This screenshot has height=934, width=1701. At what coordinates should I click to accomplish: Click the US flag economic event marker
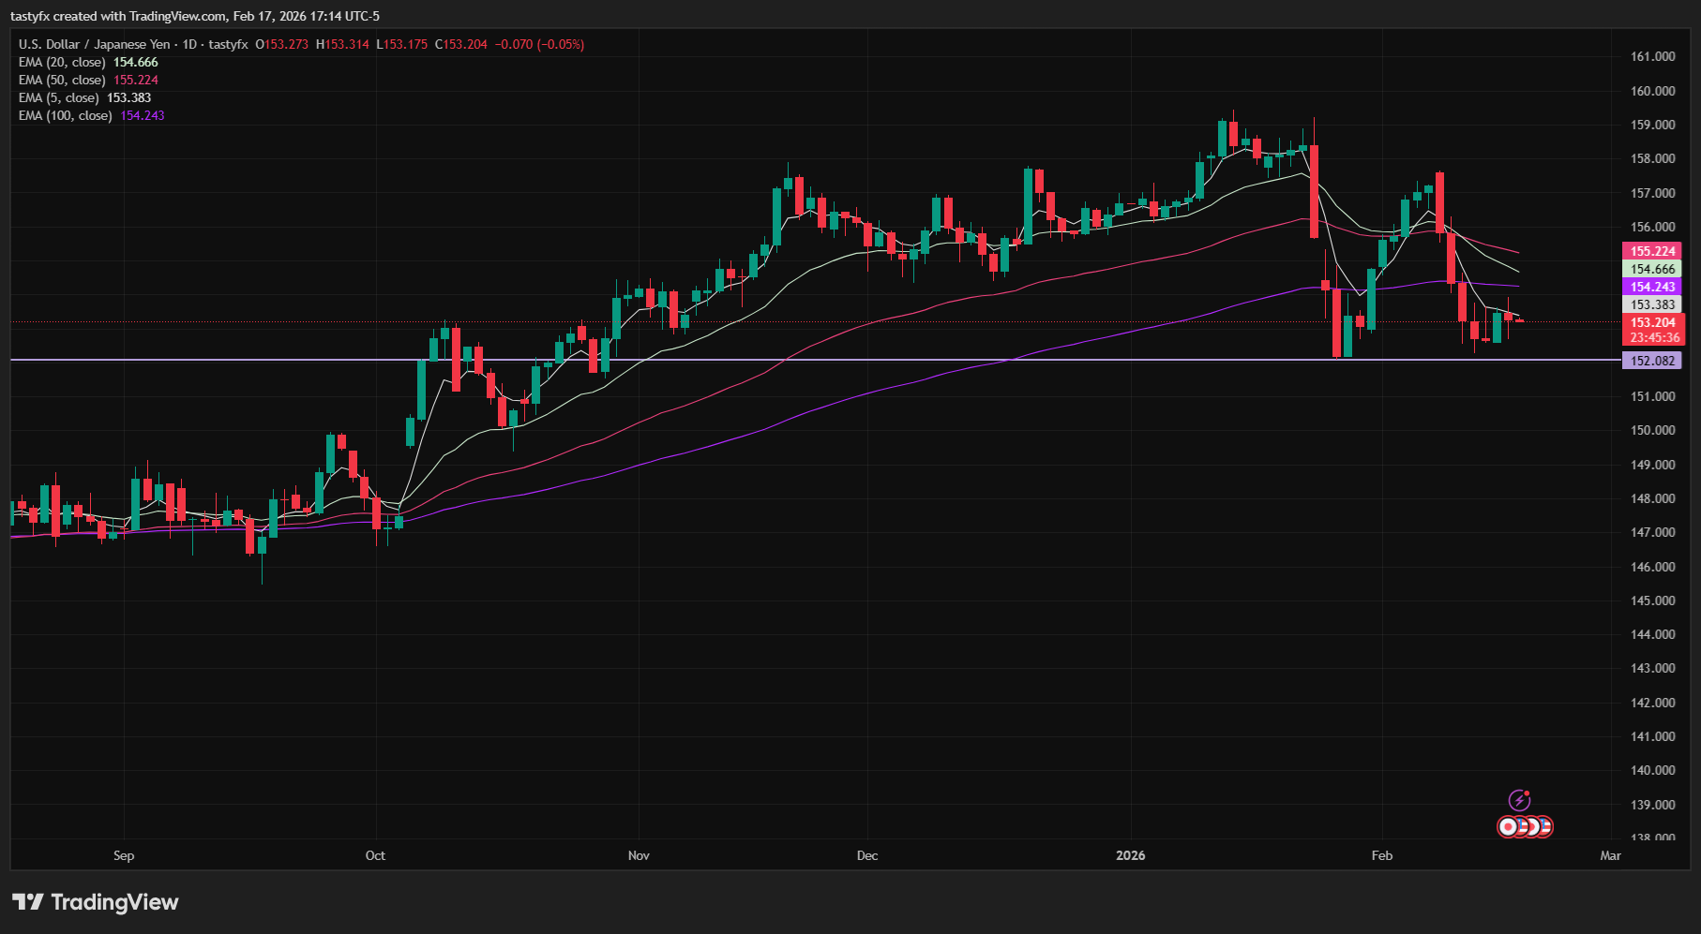tap(1522, 825)
